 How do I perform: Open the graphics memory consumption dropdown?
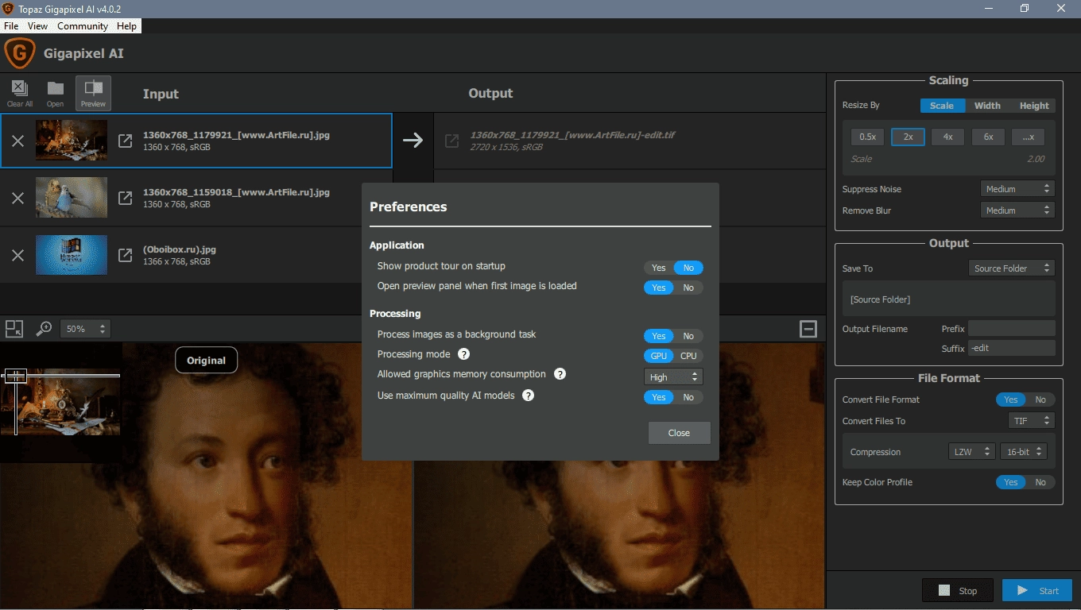(673, 377)
